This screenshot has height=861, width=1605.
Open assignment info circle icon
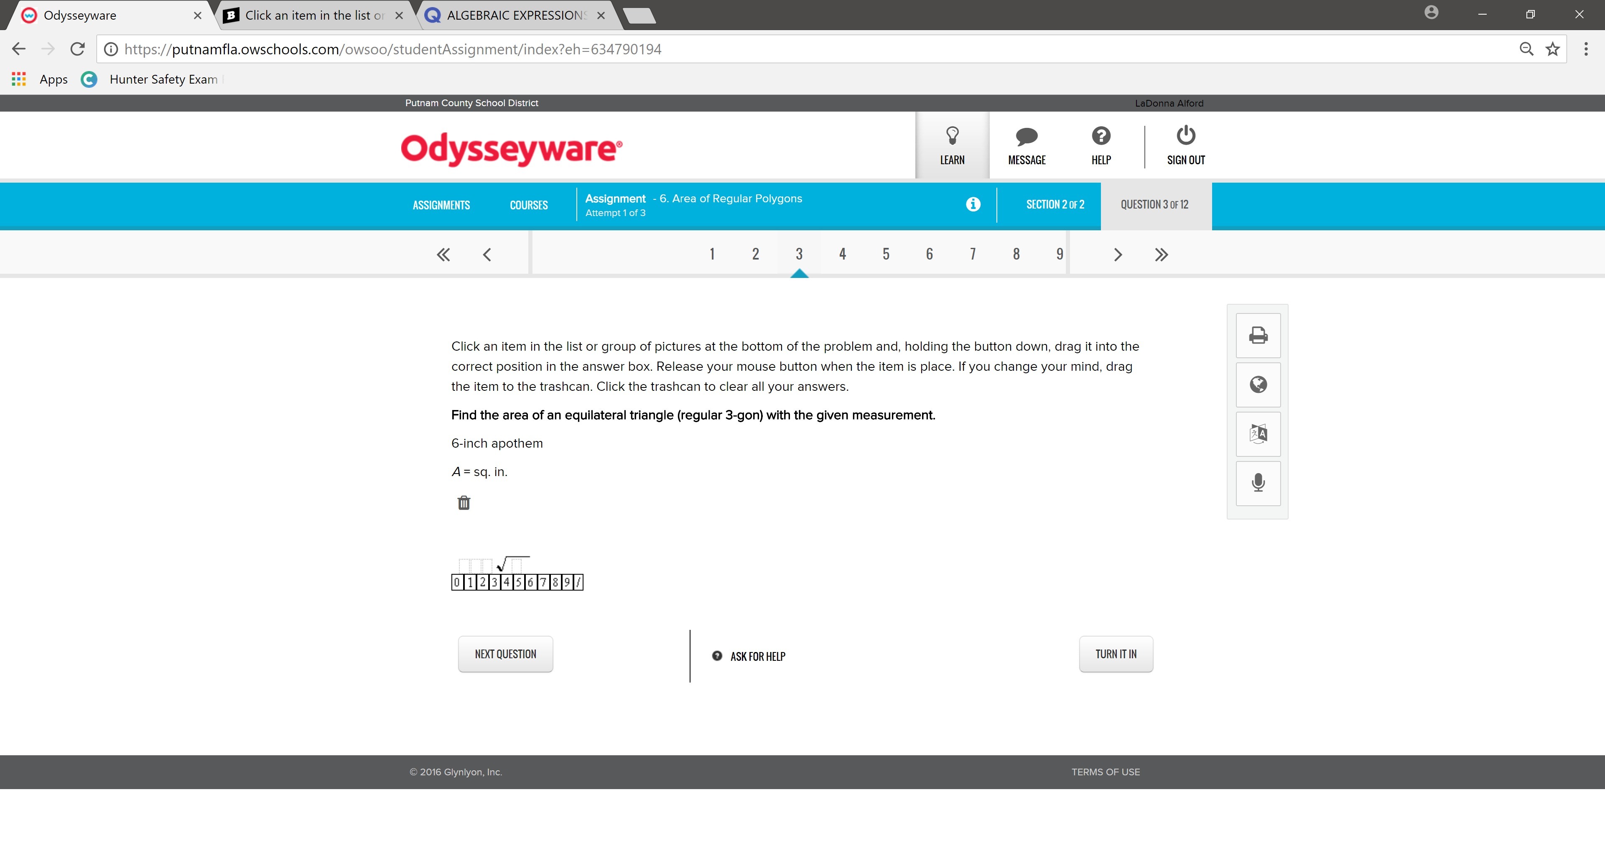coord(973,204)
